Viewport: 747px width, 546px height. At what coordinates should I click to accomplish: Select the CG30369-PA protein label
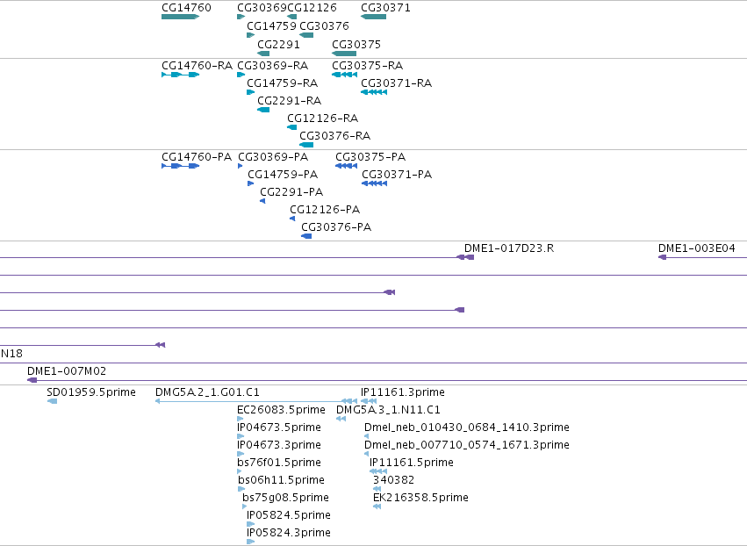coord(273,157)
